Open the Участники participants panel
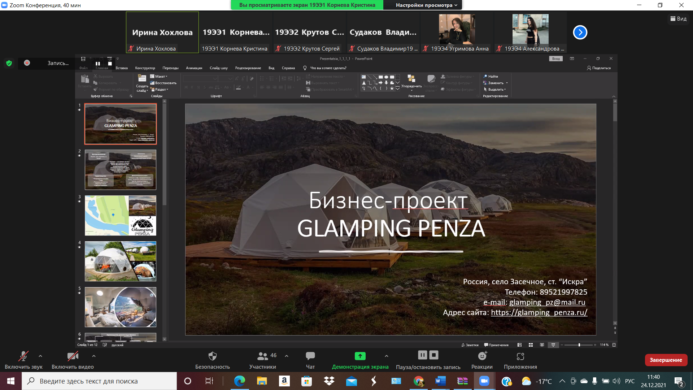 [262, 360]
